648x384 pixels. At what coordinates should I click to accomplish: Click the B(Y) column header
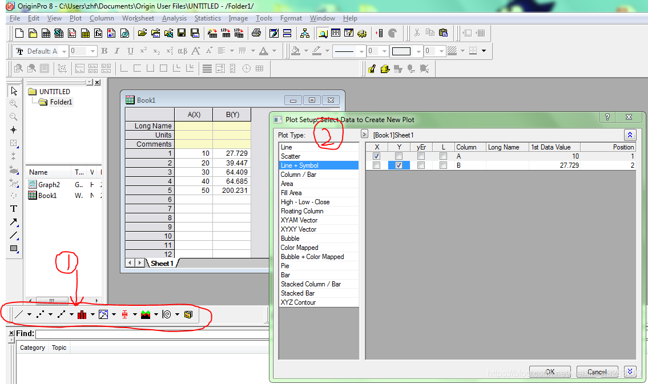point(232,114)
